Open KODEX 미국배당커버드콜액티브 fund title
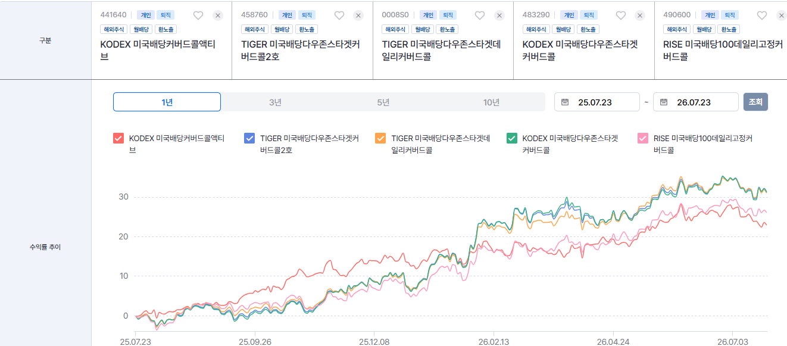This screenshot has width=787, height=346. [x=158, y=50]
